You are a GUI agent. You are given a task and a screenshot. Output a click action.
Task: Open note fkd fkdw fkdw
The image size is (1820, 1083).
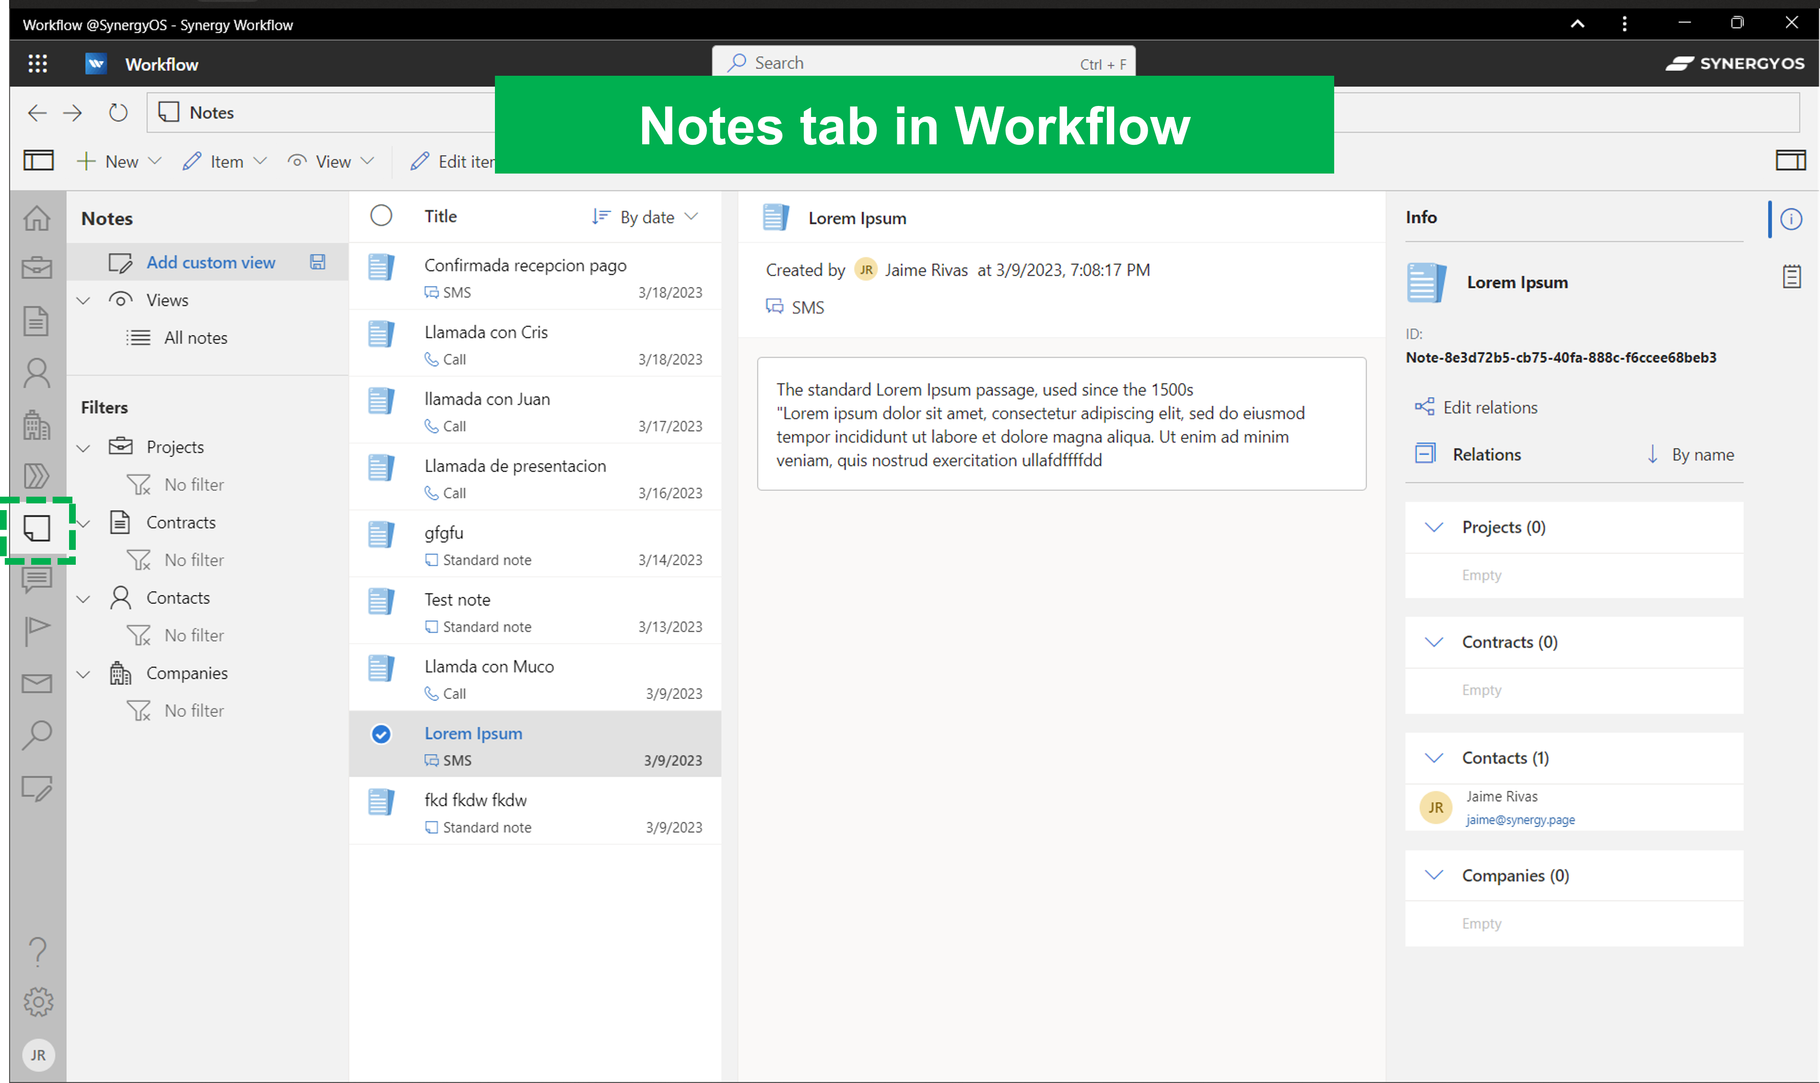coord(534,812)
